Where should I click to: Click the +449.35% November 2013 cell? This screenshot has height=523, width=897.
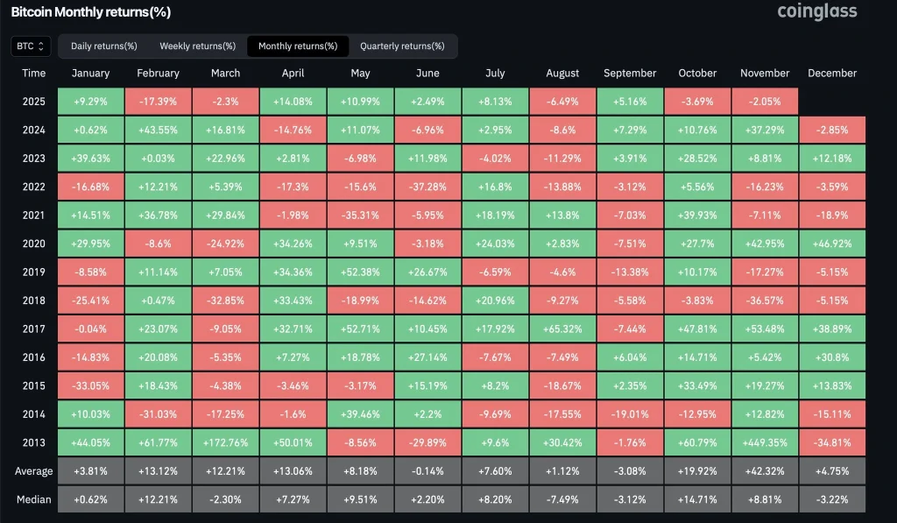[764, 442]
